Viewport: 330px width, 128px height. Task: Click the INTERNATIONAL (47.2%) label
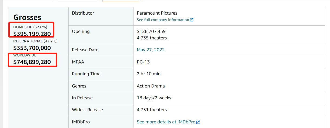pyautogui.click(x=35, y=41)
